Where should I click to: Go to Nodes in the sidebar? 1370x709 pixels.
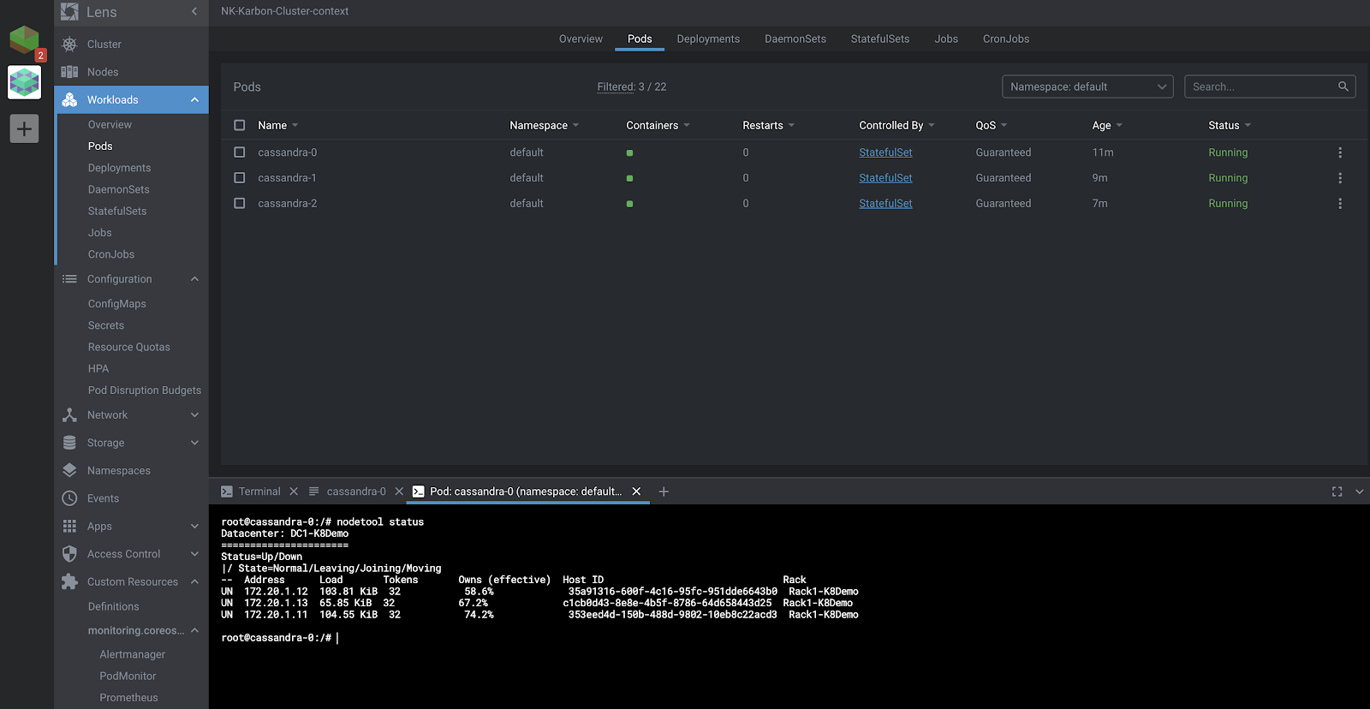(x=103, y=72)
